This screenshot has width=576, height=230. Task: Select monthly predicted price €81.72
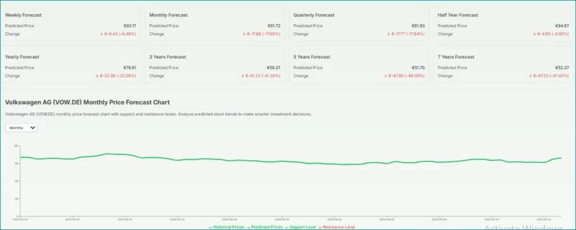(274, 26)
